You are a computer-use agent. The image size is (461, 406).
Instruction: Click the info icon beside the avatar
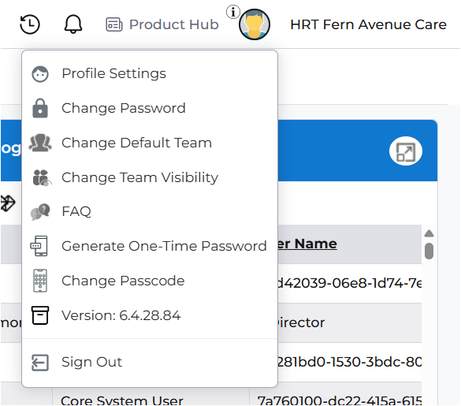coord(232,12)
